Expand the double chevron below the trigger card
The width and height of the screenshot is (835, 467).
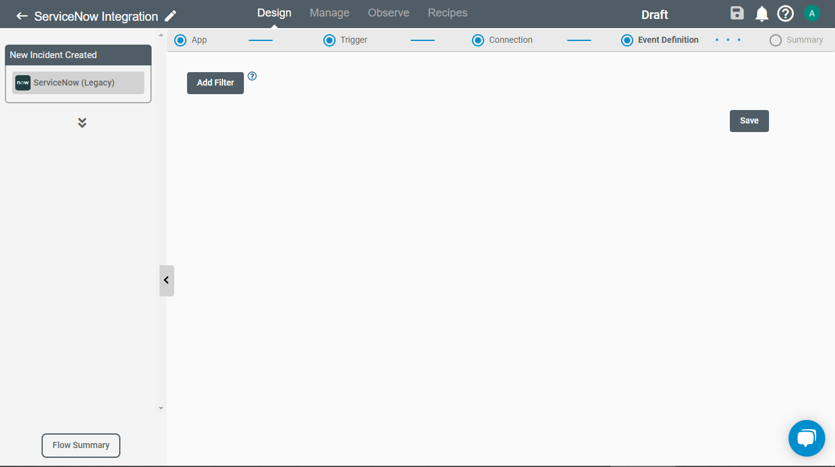82,123
